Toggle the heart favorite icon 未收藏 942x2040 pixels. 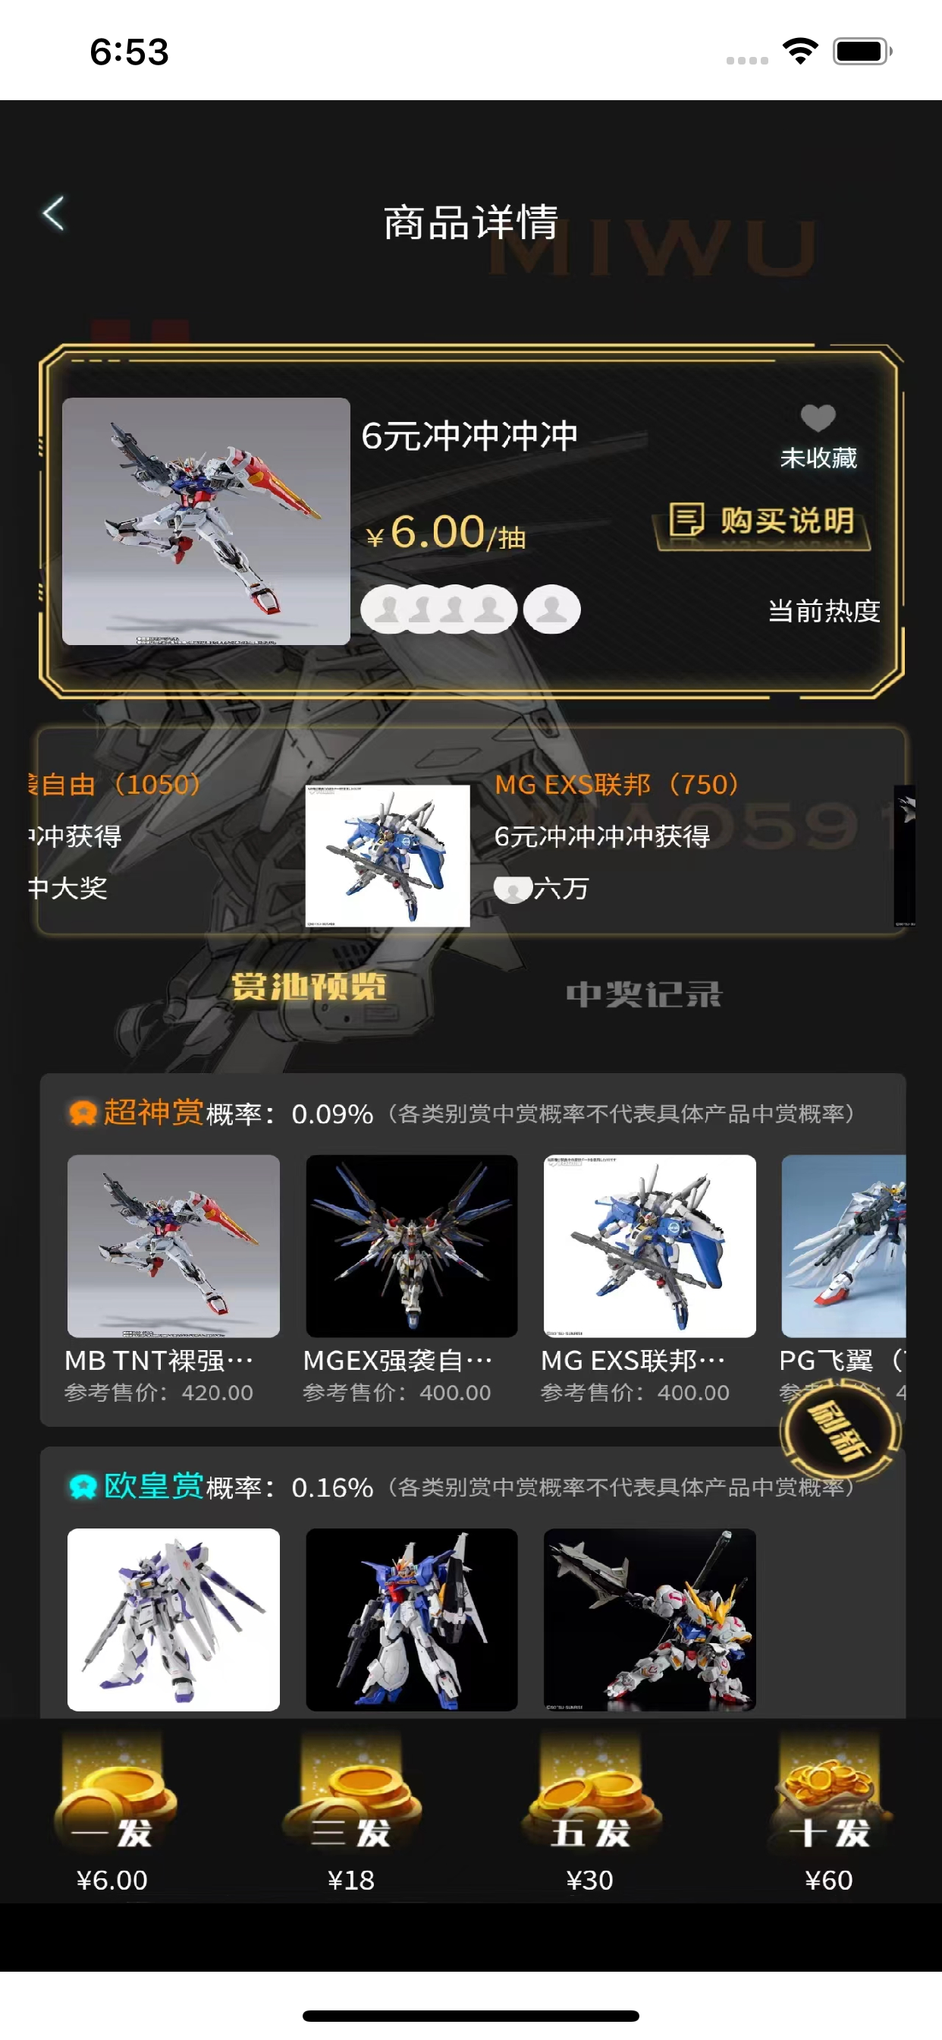click(x=818, y=417)
